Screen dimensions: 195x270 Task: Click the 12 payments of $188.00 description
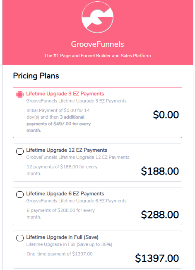click(x=62, y=170)
